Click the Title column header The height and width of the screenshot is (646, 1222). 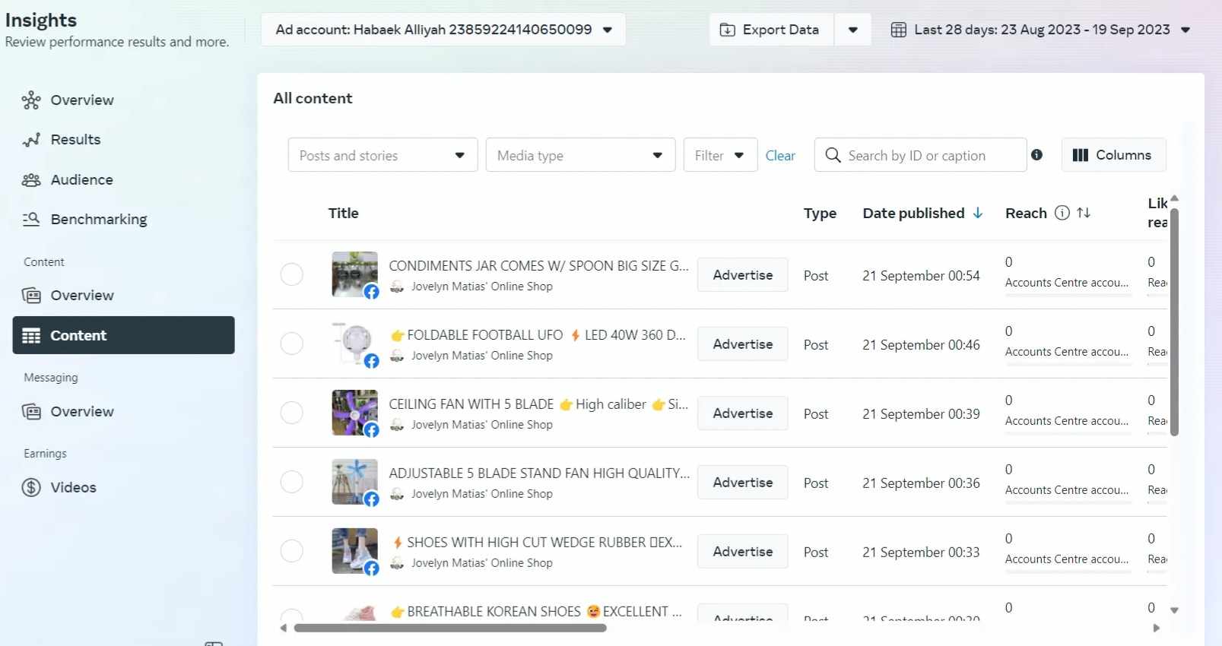(343, 214)
